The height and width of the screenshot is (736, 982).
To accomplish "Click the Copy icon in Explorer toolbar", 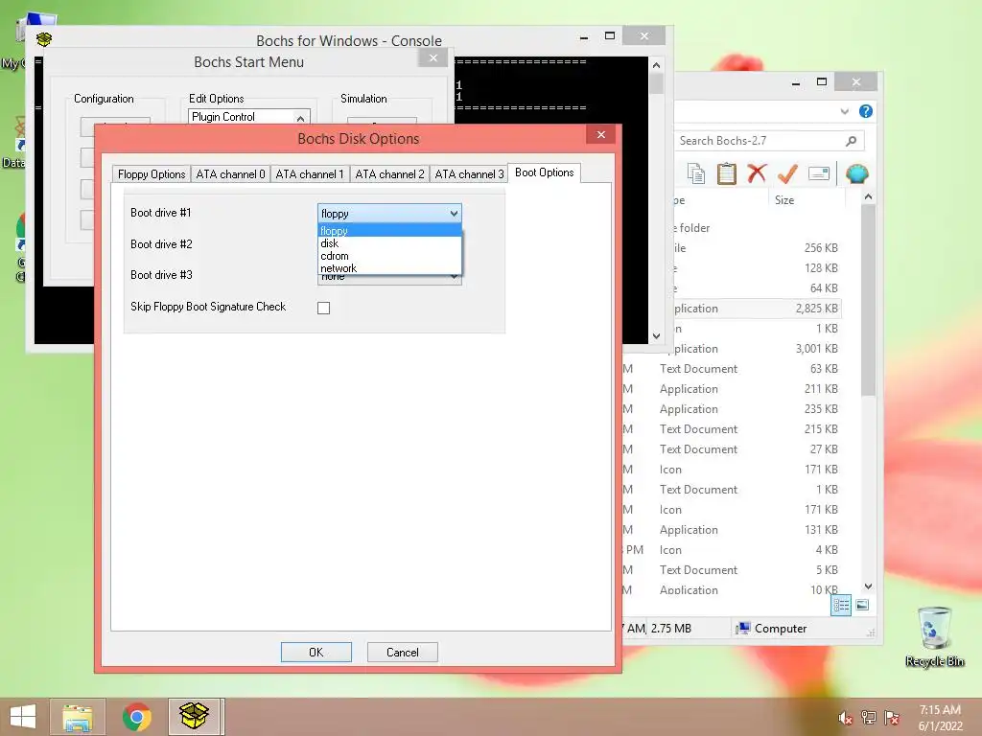I will click(x=696, y=173).
